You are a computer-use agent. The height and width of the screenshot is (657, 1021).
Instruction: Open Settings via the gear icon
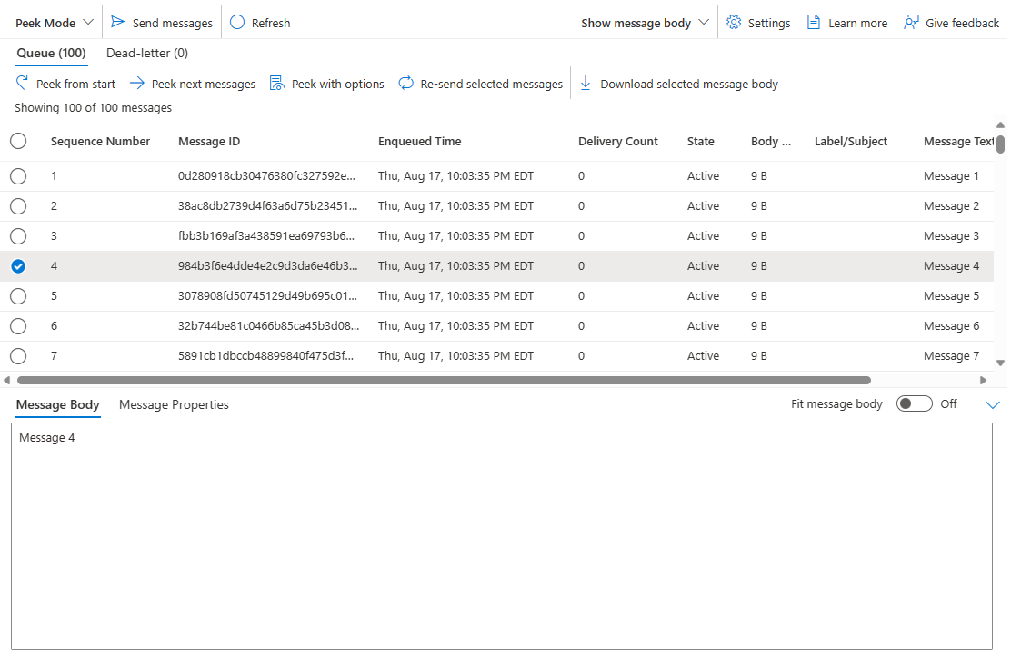(x=734, y=23)
